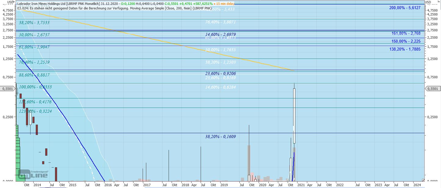This screenshot has width=441, height=188.
Task: Select the 23,60% - 0,9206 level label
Action: (x=220, y=73)
